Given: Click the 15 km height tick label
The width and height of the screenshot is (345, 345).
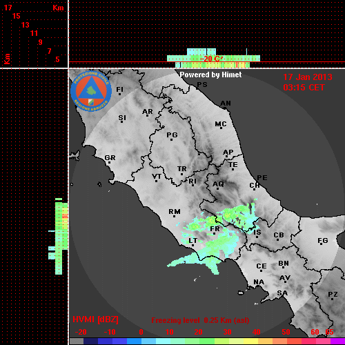Looking at the screenshot, I should pyautogui.click(x=17, y=16).
